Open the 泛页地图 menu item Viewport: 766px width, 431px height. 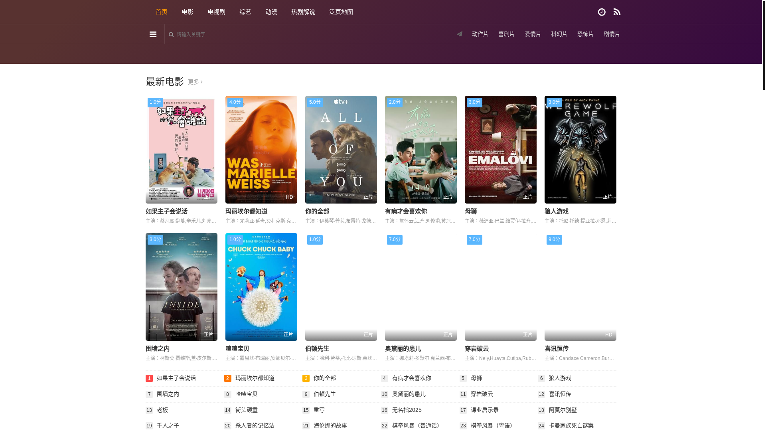point(341,12)
